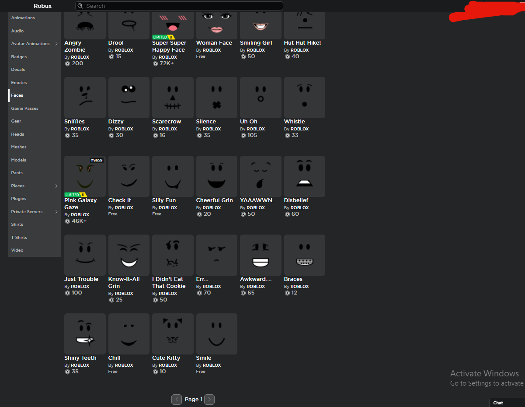Open the Scarecrow face thumbnail

173,98
